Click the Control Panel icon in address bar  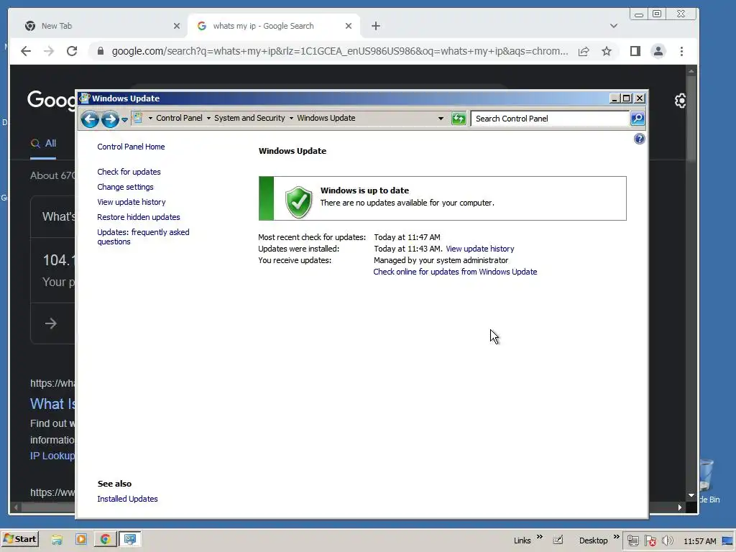click(x=137, y=118)
